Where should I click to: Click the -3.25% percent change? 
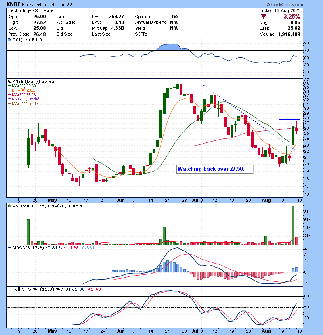(x=291, y=17)
